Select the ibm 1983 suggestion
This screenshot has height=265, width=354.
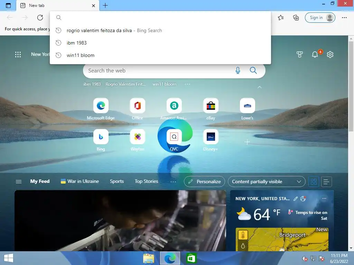coord(160,43)
